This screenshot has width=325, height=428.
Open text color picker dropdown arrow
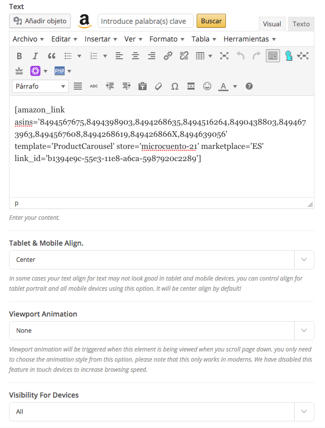[235, 86]
